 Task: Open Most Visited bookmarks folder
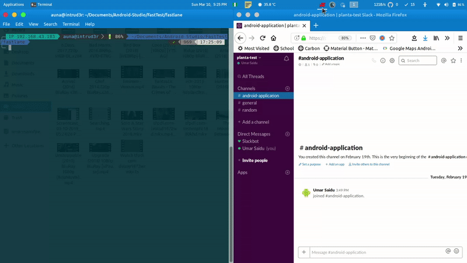[x=253, y=49]
